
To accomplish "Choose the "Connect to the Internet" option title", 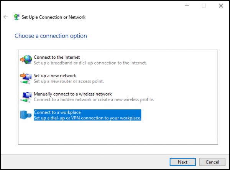I will [x=57, y=57].
